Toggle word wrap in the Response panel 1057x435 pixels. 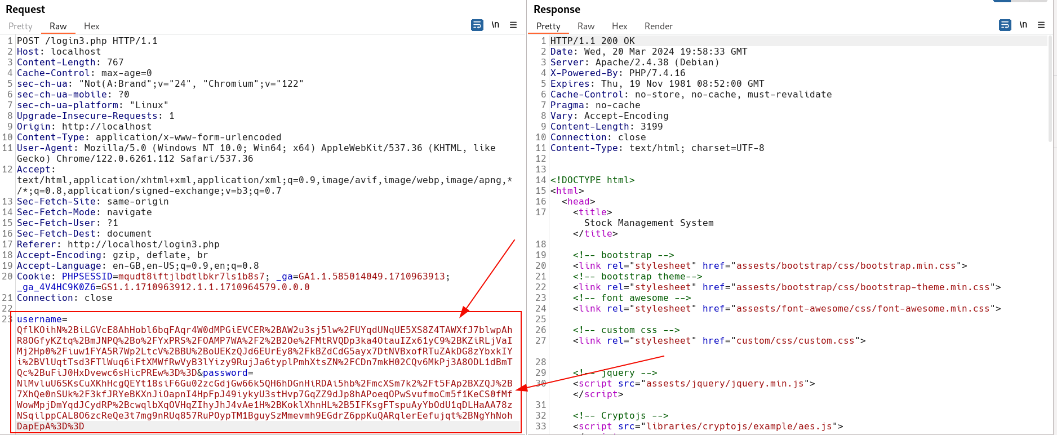[x=1005, y=25]
